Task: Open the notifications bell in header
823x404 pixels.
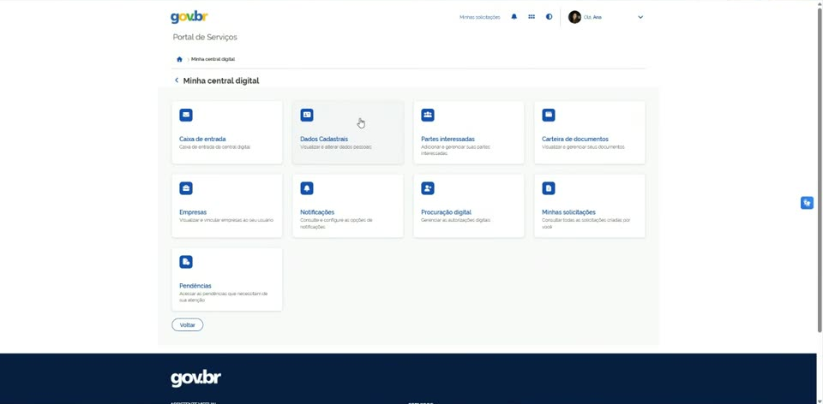Action: pos(514,17)
